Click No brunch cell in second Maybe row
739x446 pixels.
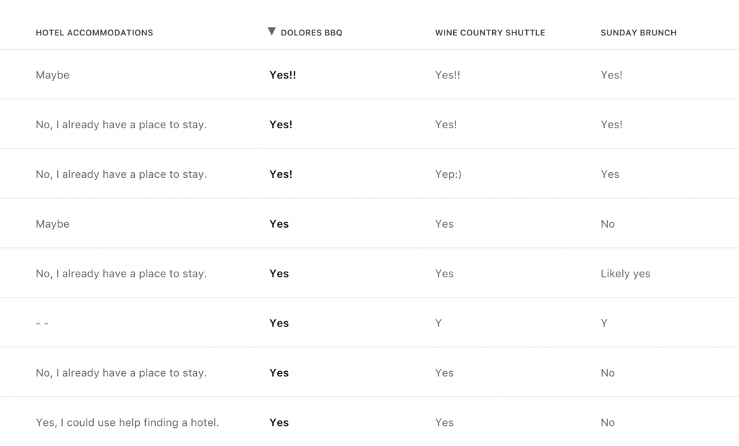point(608,224)
